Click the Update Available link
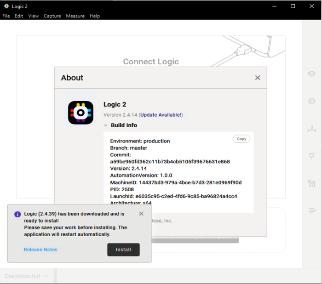Screen dimensions: 322x284 click(161, 115)
